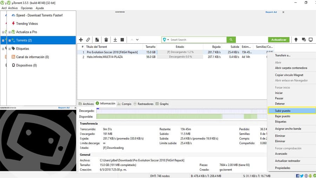Expand the Actualiza a Pro tree node

(9, 32)
